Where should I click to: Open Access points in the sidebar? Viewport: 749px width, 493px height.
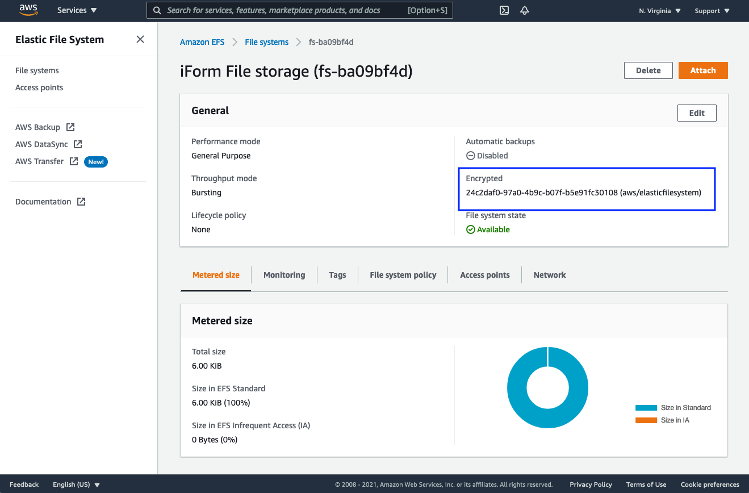click(39, 87)
